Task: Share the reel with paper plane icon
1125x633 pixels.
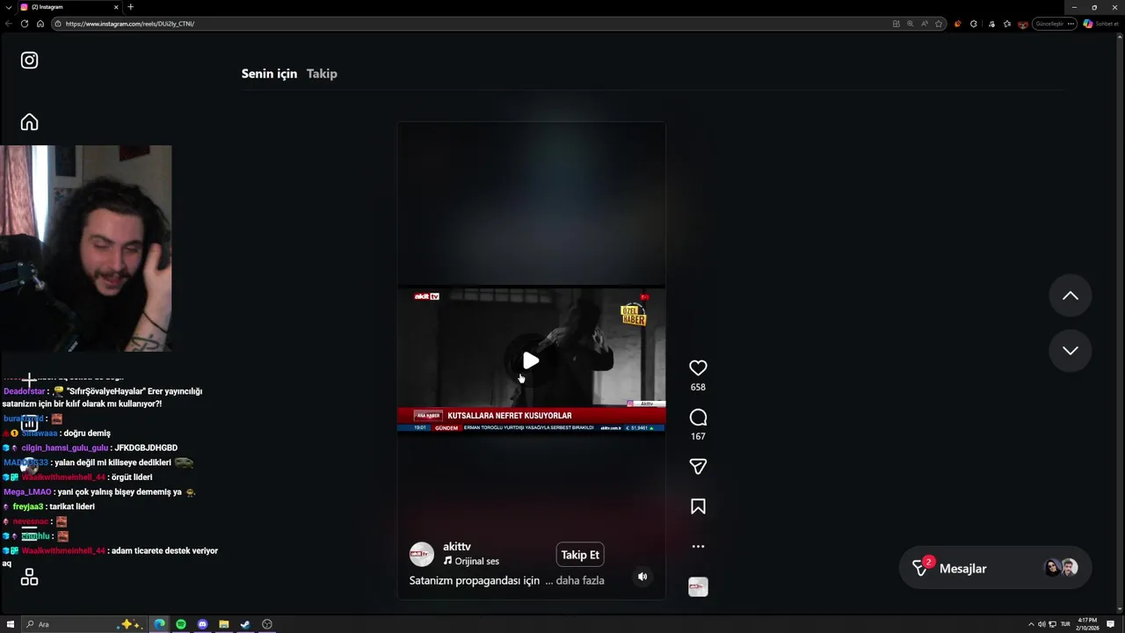Action: point(698,467)
